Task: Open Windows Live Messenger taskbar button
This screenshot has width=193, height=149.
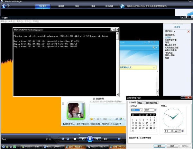Action: [x=32, y=147]
